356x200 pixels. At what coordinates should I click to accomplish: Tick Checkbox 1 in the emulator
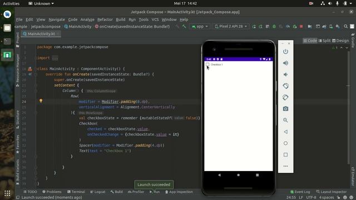207,64
